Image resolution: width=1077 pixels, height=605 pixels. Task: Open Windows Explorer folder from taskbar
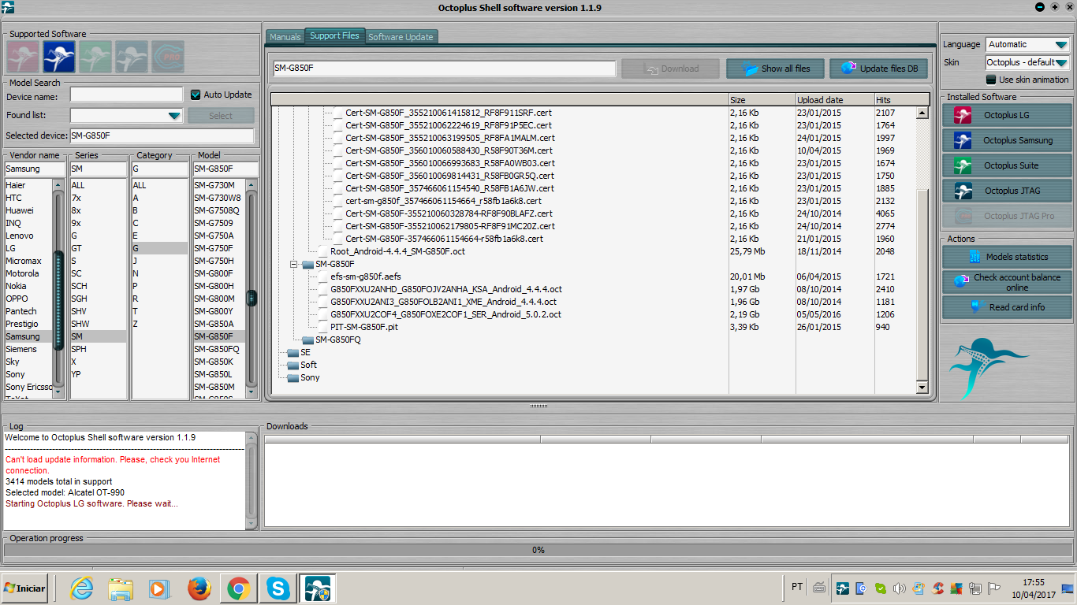(x=121, y=588)
